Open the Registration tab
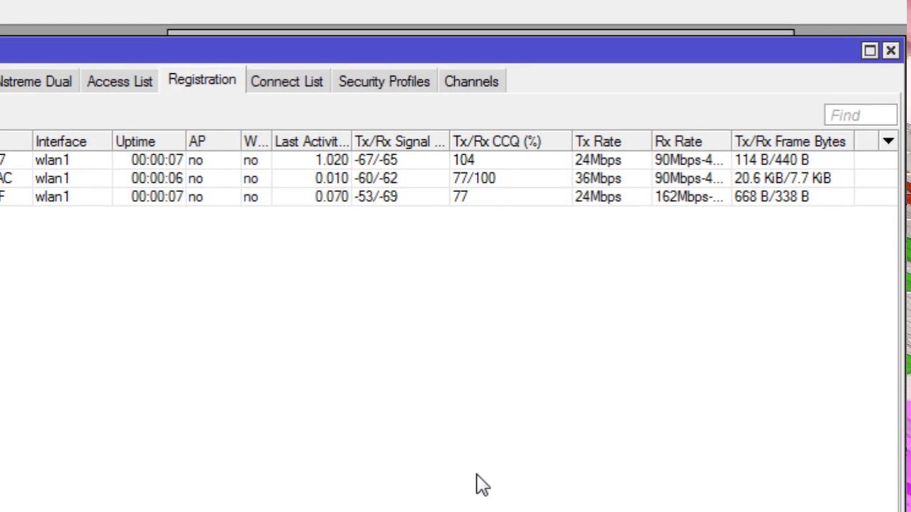Viewport: 911px width, 512px height. click(202, 80)
